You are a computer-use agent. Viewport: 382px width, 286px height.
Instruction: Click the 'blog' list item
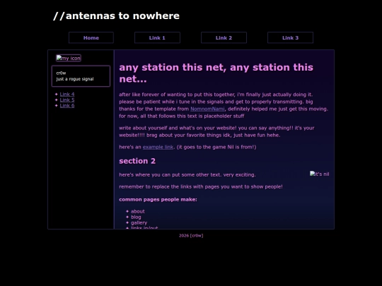tap(136, 217)
